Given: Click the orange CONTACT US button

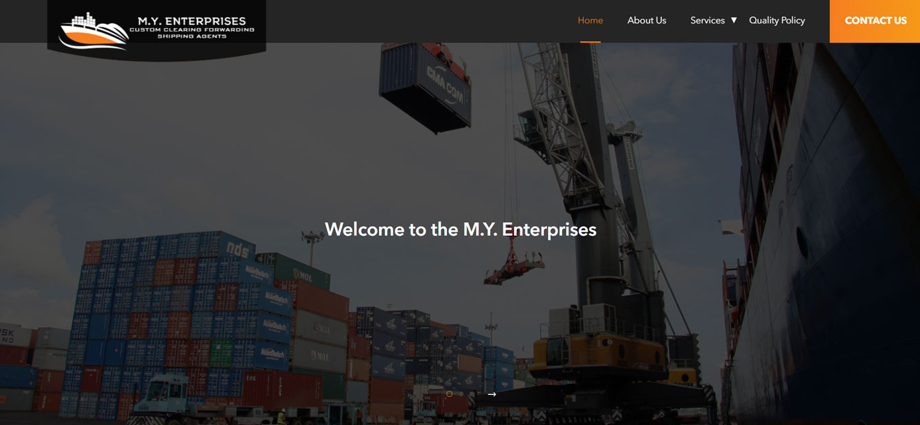Looking at the screenshot, I should click(875, 21).
